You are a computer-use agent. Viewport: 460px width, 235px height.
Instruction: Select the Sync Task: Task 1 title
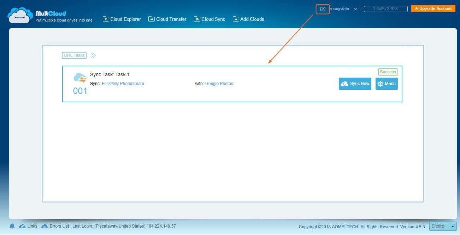point(110,74)
